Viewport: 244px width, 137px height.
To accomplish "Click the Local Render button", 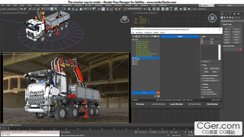I will pyautogui.click(x=176, y=104).
